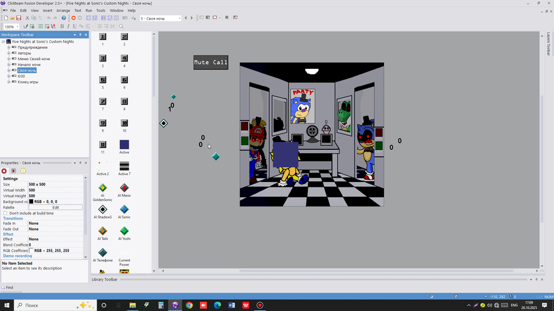
Task: Open the Arrange menu
Action: pos(63,10)
